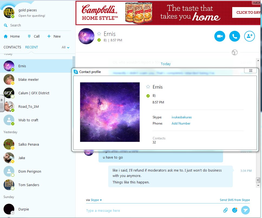
Task: Click the AdChoices label on the ad
Action: 256,3
